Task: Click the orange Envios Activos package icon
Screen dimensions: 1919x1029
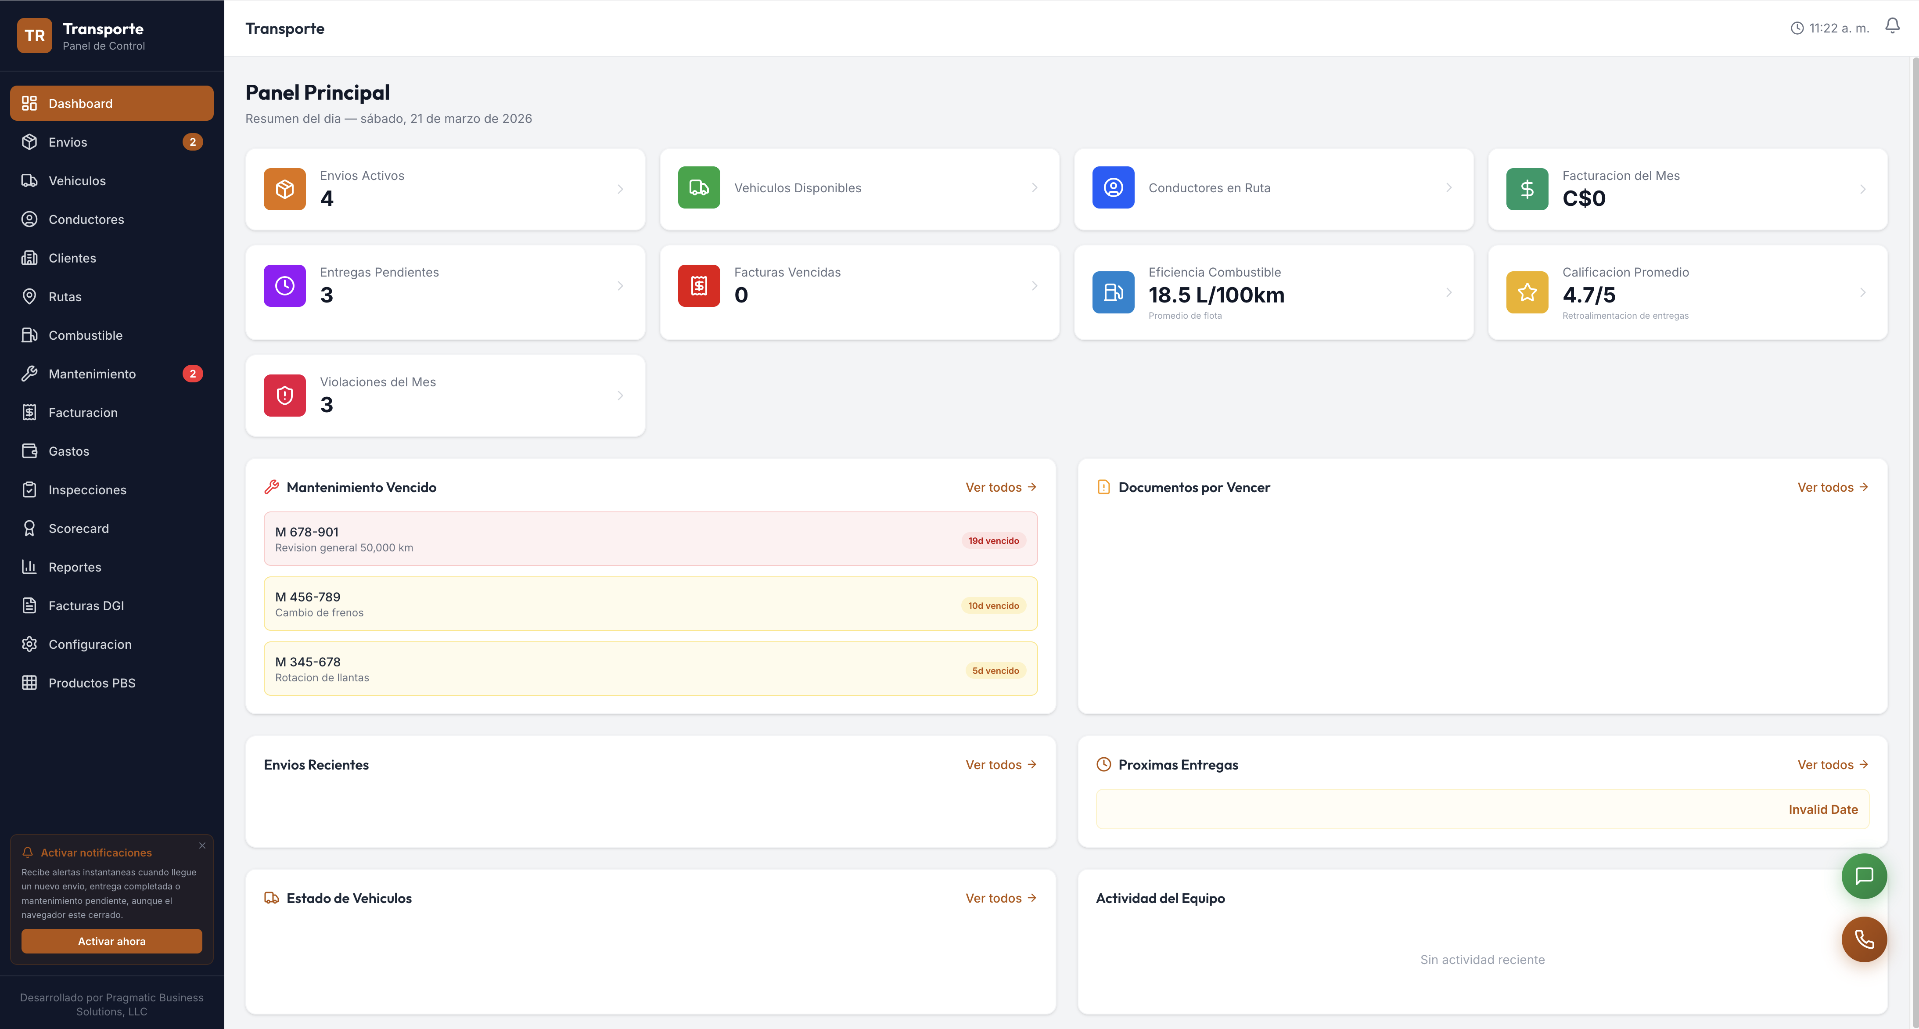Action: [284, 189]
